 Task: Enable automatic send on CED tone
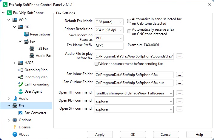(x=129, y=21)
